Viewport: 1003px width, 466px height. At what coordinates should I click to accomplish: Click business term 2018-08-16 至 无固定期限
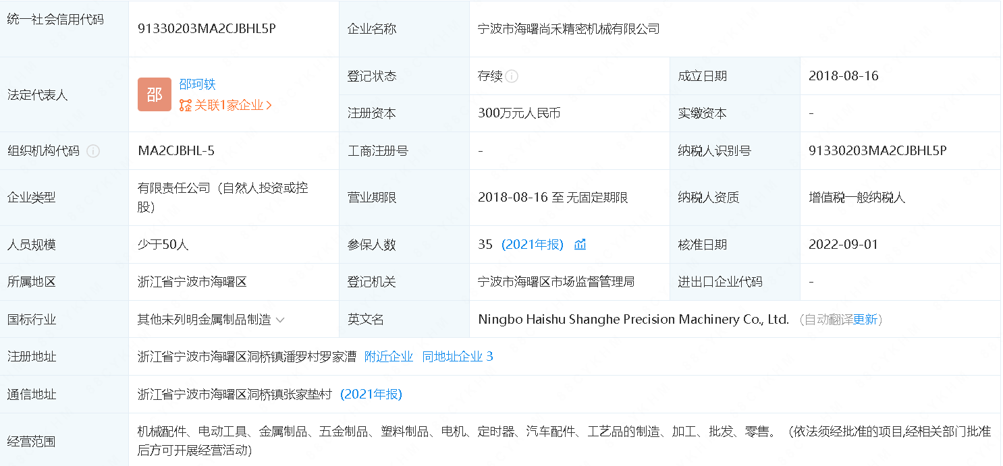tap(553, 198)
